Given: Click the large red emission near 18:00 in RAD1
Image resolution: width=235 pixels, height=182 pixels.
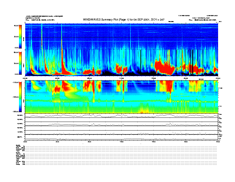Looking at the screenshot, I should point(165,67).
